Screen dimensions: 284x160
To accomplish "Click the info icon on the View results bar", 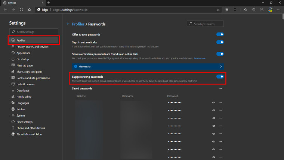I will (75, 67).
